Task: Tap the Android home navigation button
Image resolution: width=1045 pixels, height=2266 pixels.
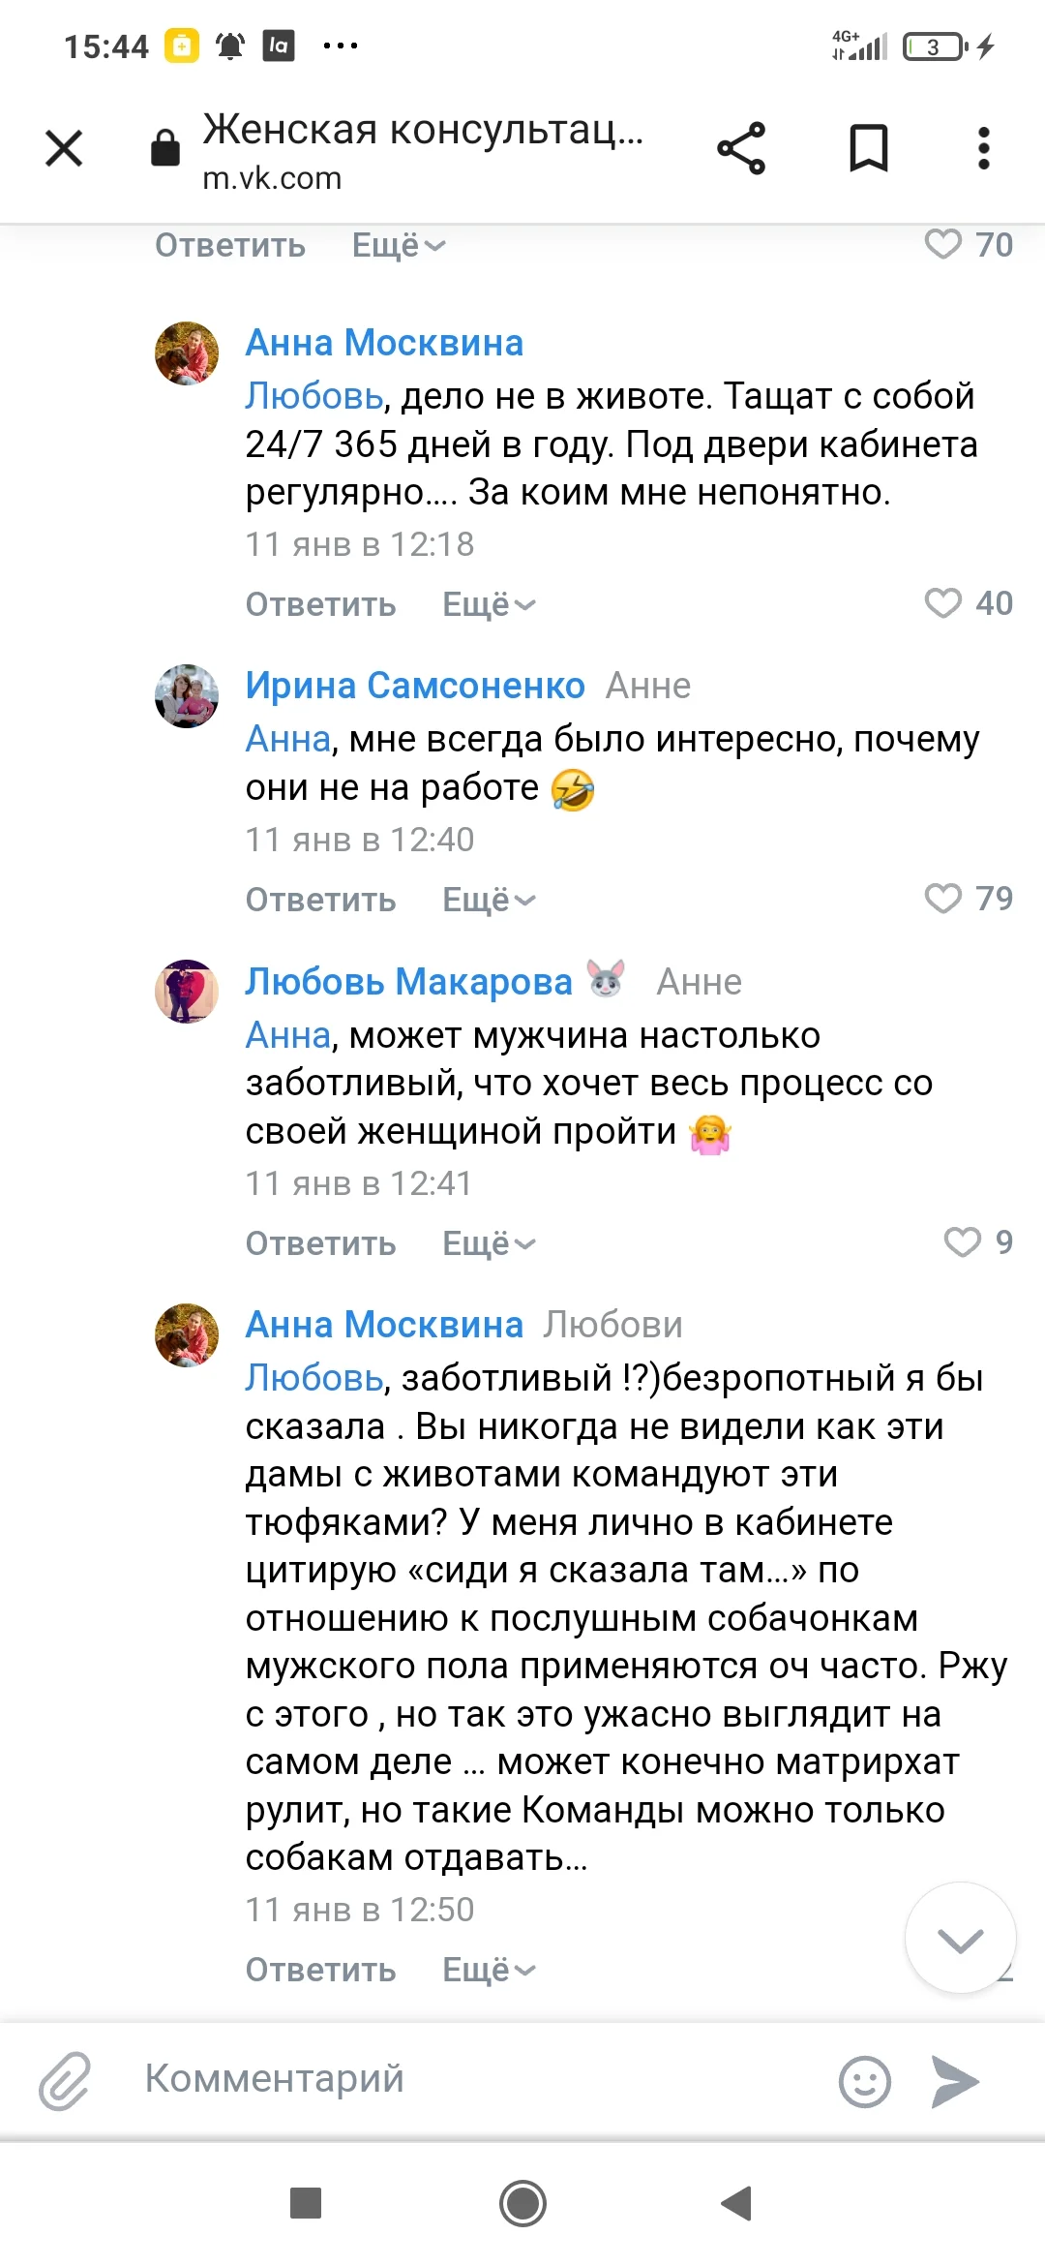Action: 522,2203
